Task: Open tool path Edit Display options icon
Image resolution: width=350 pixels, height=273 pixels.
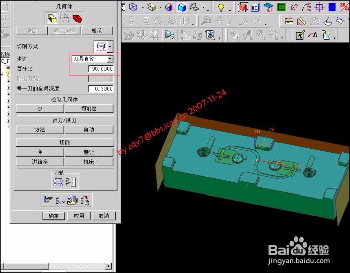Action: pos(58,182)
